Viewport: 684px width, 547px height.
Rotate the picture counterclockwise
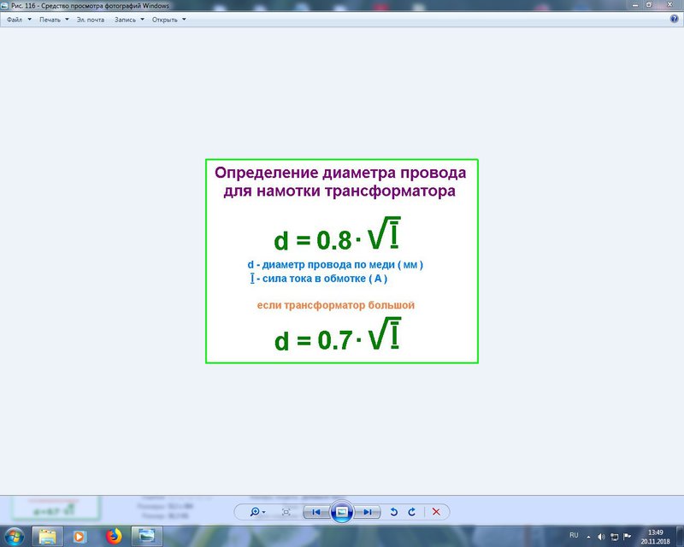pos(394,512)
